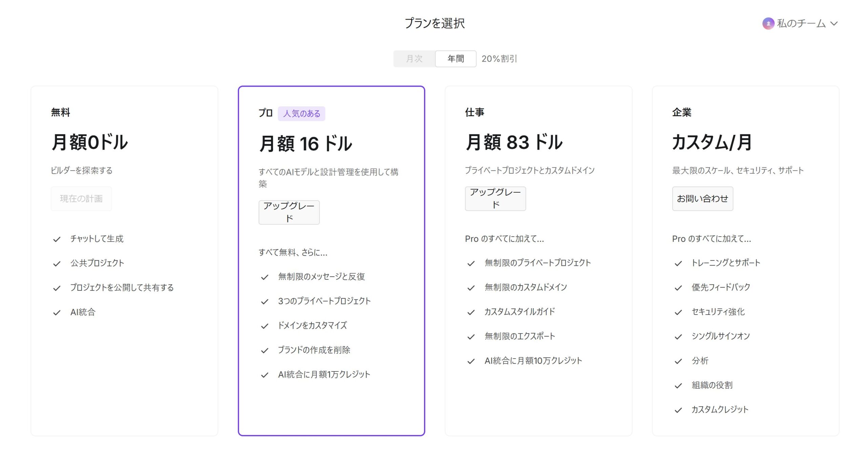Click アップグレード on the プロ plan
867x450 pixels.
289,212
